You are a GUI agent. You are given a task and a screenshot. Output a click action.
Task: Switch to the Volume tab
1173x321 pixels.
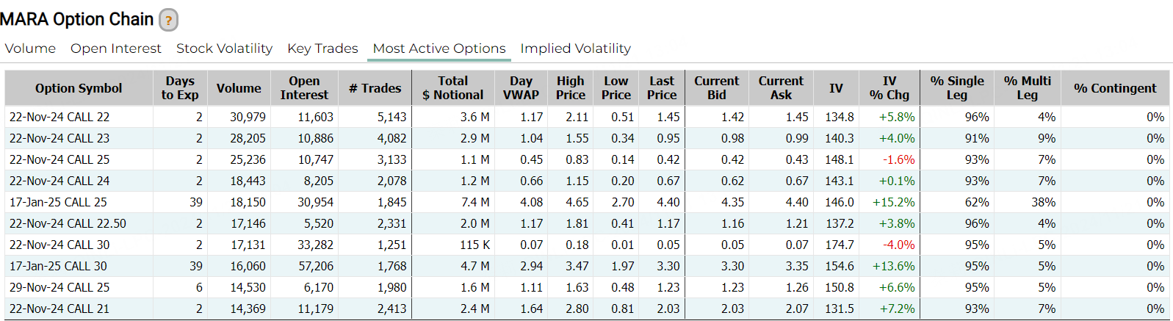tap(30, 48)
